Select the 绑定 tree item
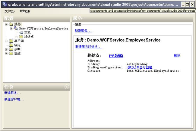The height and width of the screenshot is (131, 196). 17,45
